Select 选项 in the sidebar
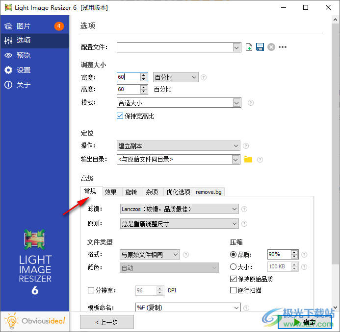This screenshot has height=332, width=340. [35, 41]
